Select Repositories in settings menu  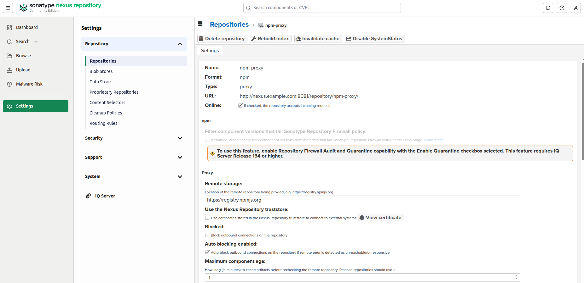tap(136, 61)
